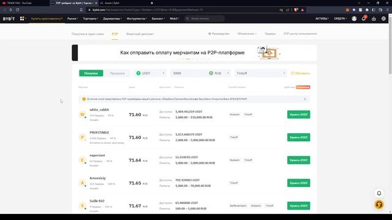This screenshot has height=220, width=392.
Task: Click the Bybit logo
Action: click(x=9, y=19)
